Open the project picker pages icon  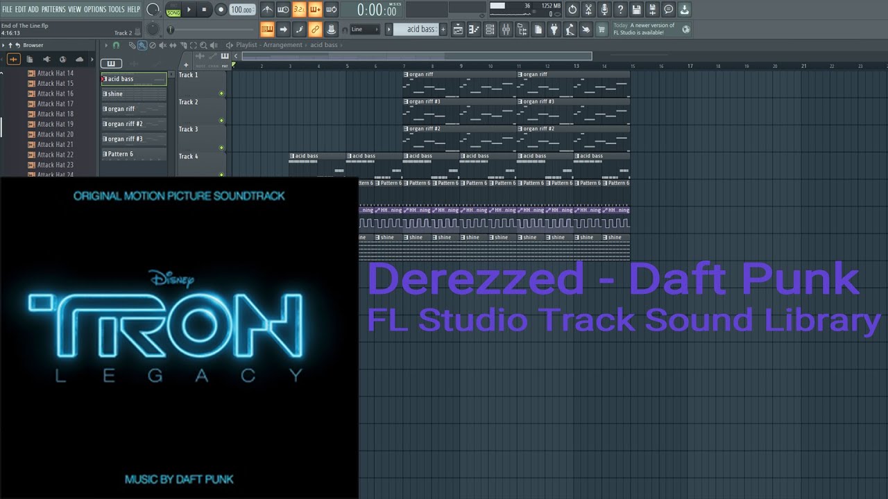coord(538,29)
